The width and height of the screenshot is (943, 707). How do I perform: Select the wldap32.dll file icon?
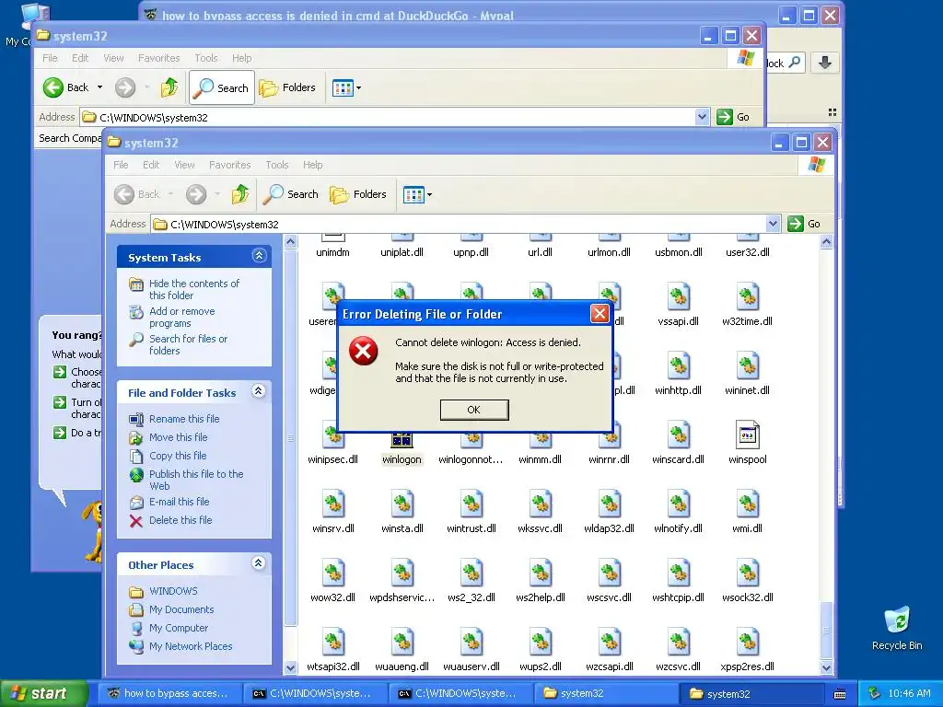[x=609, y=504]
